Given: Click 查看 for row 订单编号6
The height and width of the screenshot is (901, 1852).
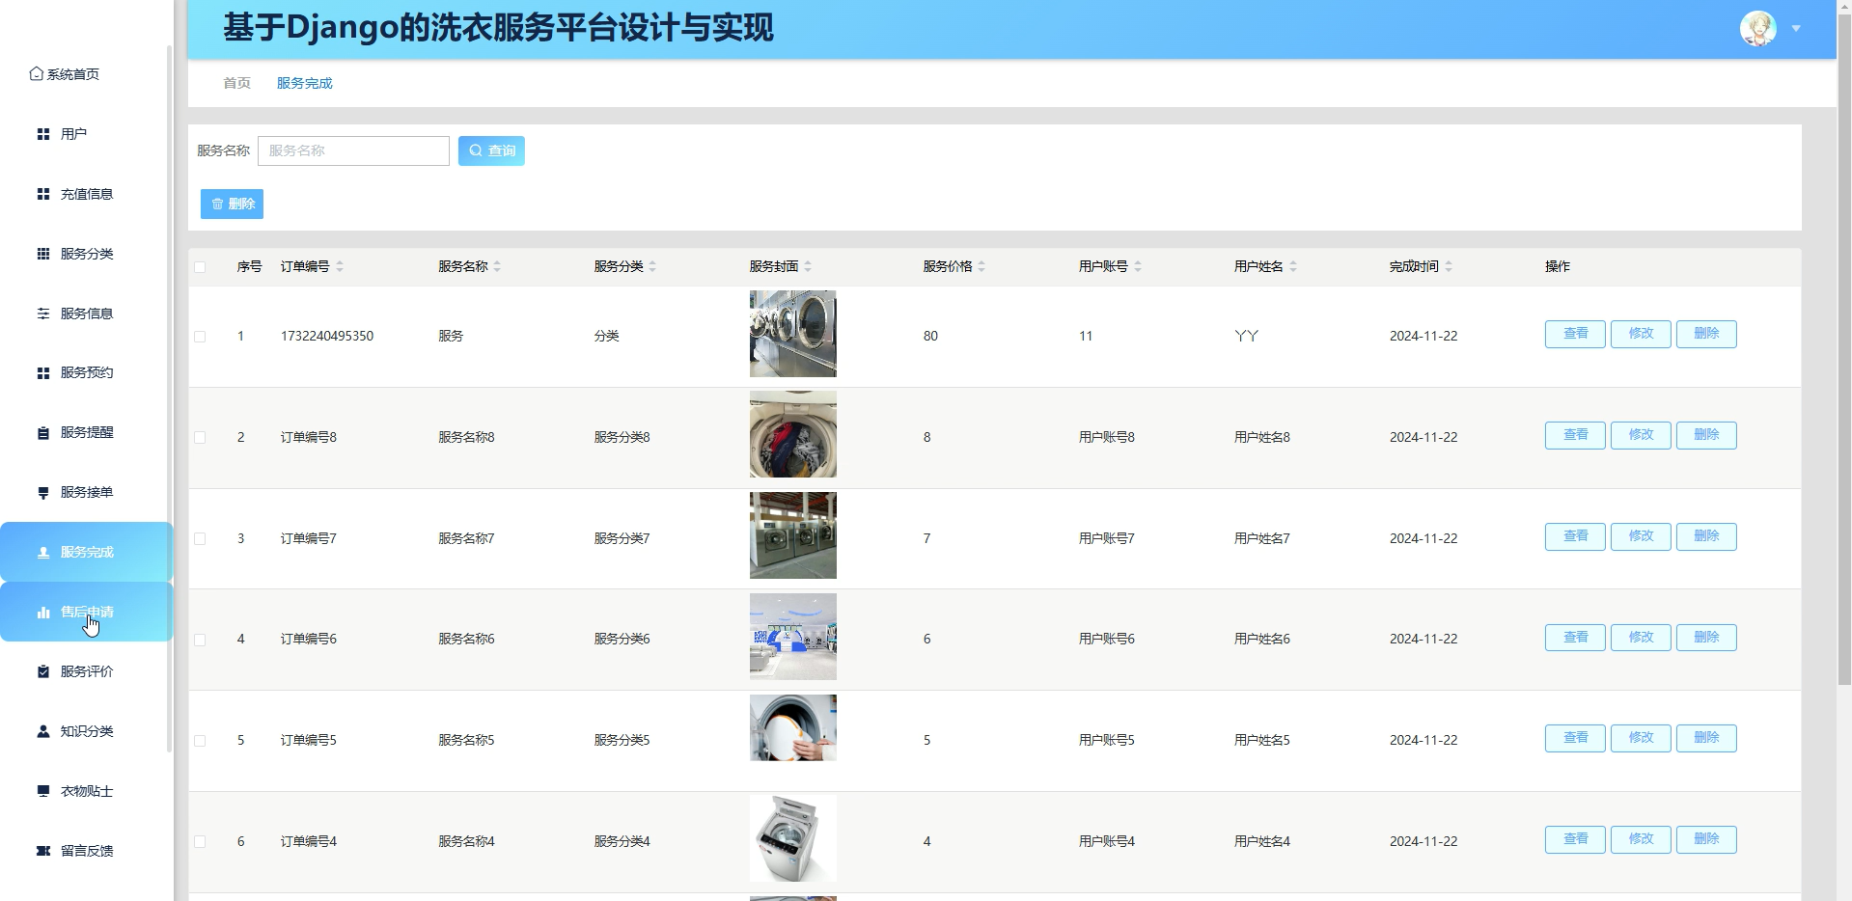Looking at the screenshot, I should [x=1575, y=638].
